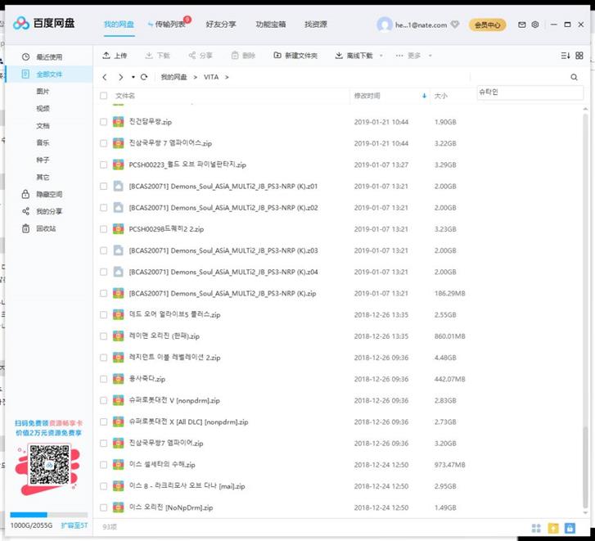Select 音乐 category in sidebar
595x541 pixels.
43,142
